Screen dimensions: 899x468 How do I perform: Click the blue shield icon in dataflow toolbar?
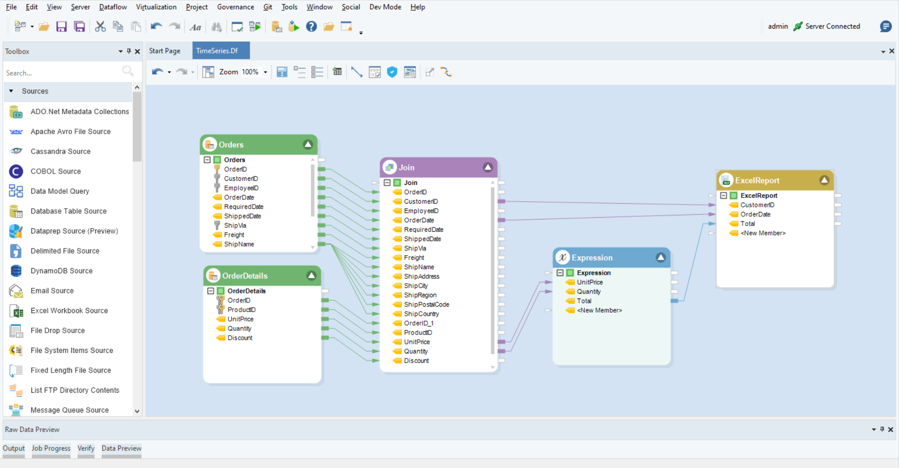(392, 72)
